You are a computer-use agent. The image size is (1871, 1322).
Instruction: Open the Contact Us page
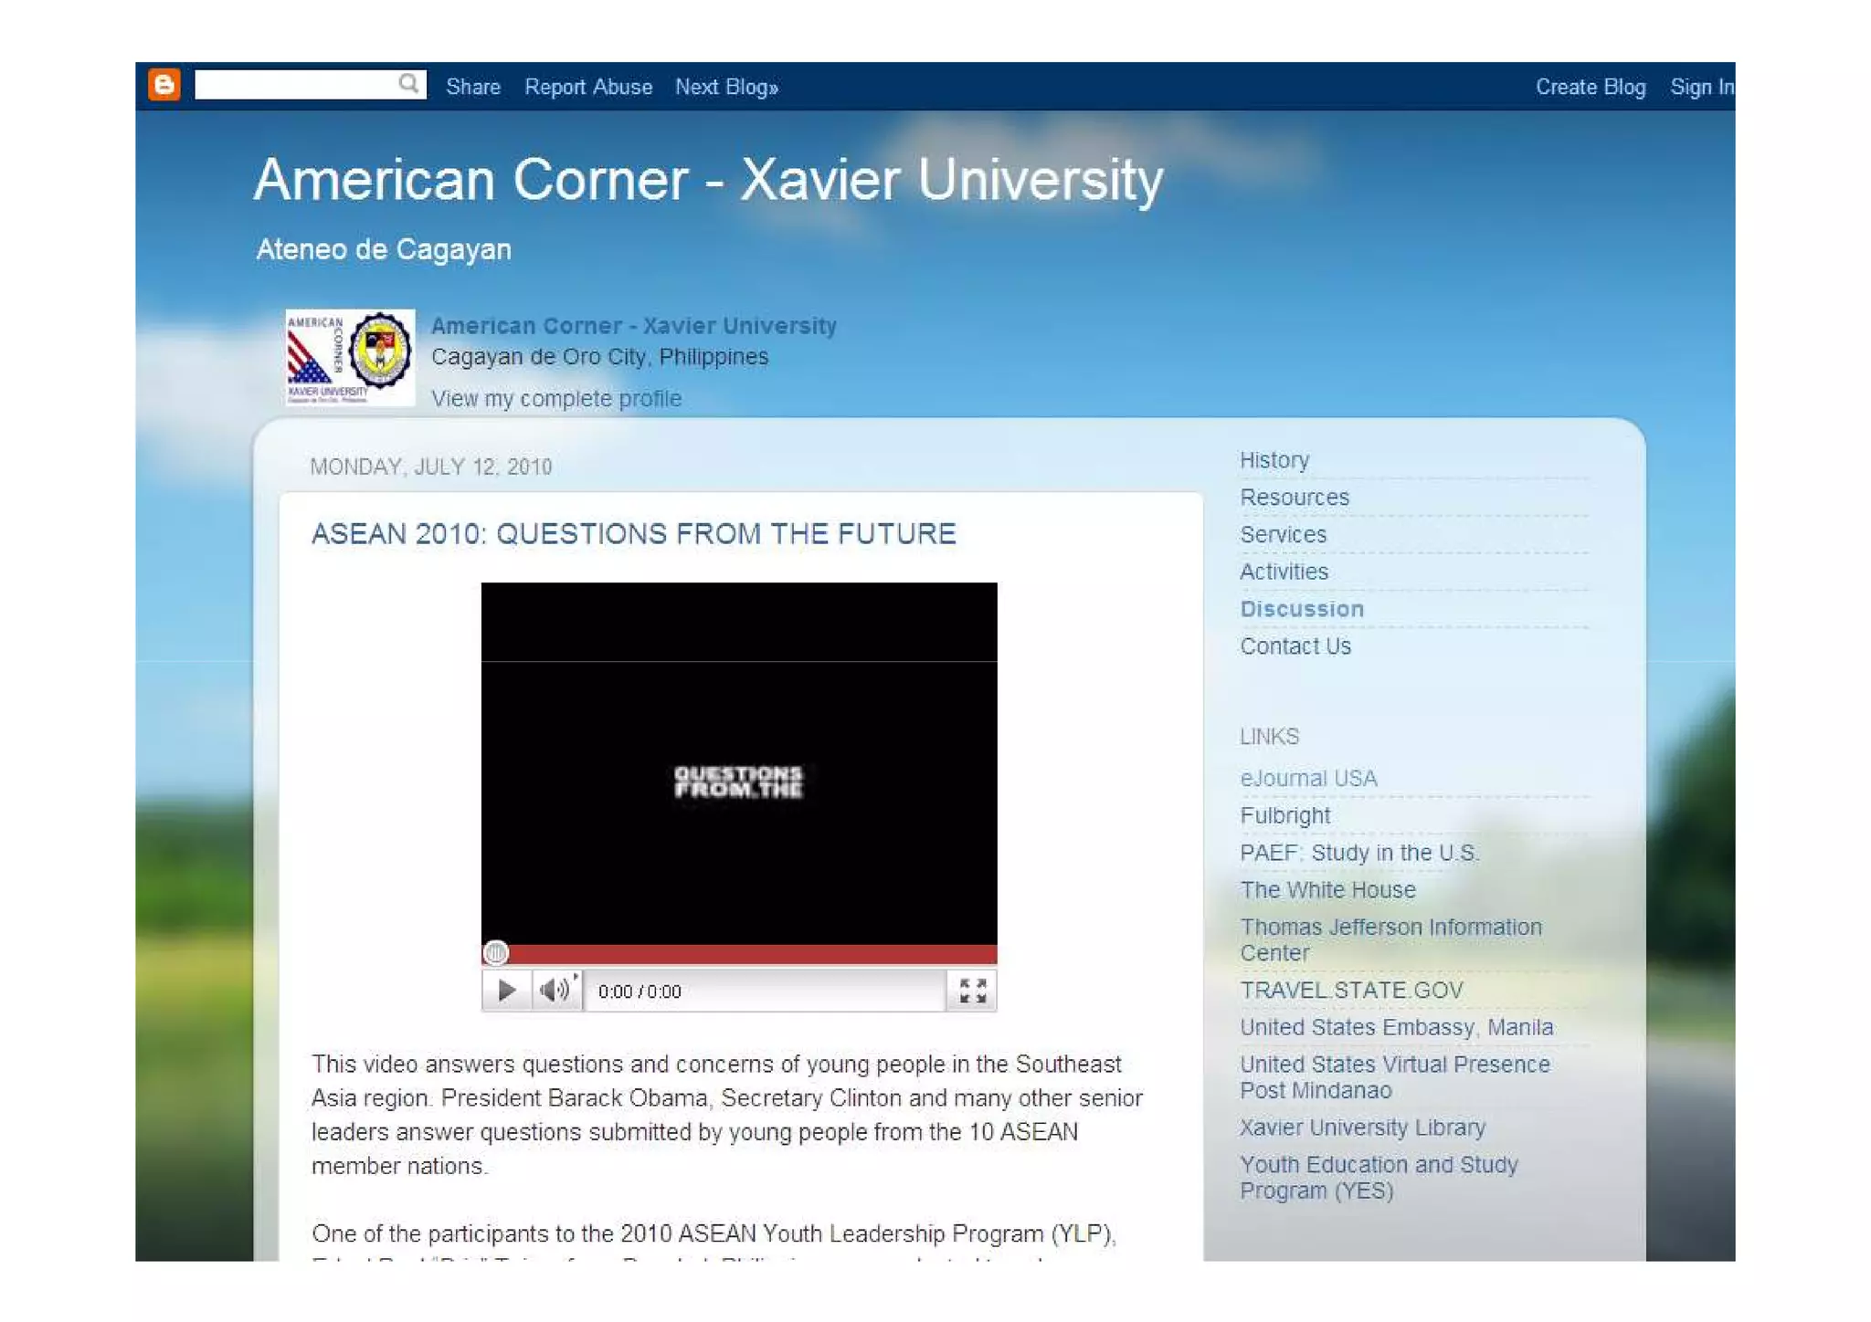point(1295,646)
